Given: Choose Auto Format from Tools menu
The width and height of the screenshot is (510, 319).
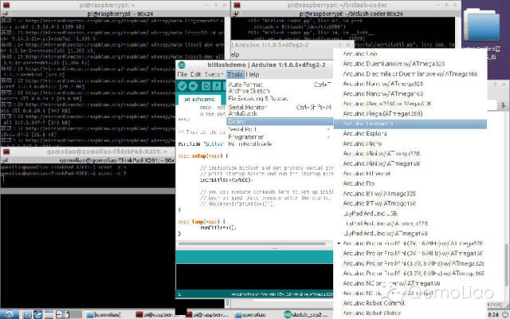Looking at the screenshot, I should coord(280,85).
